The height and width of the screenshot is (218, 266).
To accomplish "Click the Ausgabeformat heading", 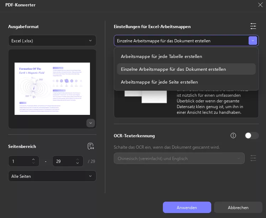I will point(23,27).
